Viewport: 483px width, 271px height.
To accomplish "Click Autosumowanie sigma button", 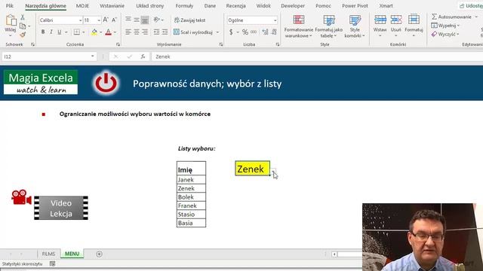I will (451, 17).
